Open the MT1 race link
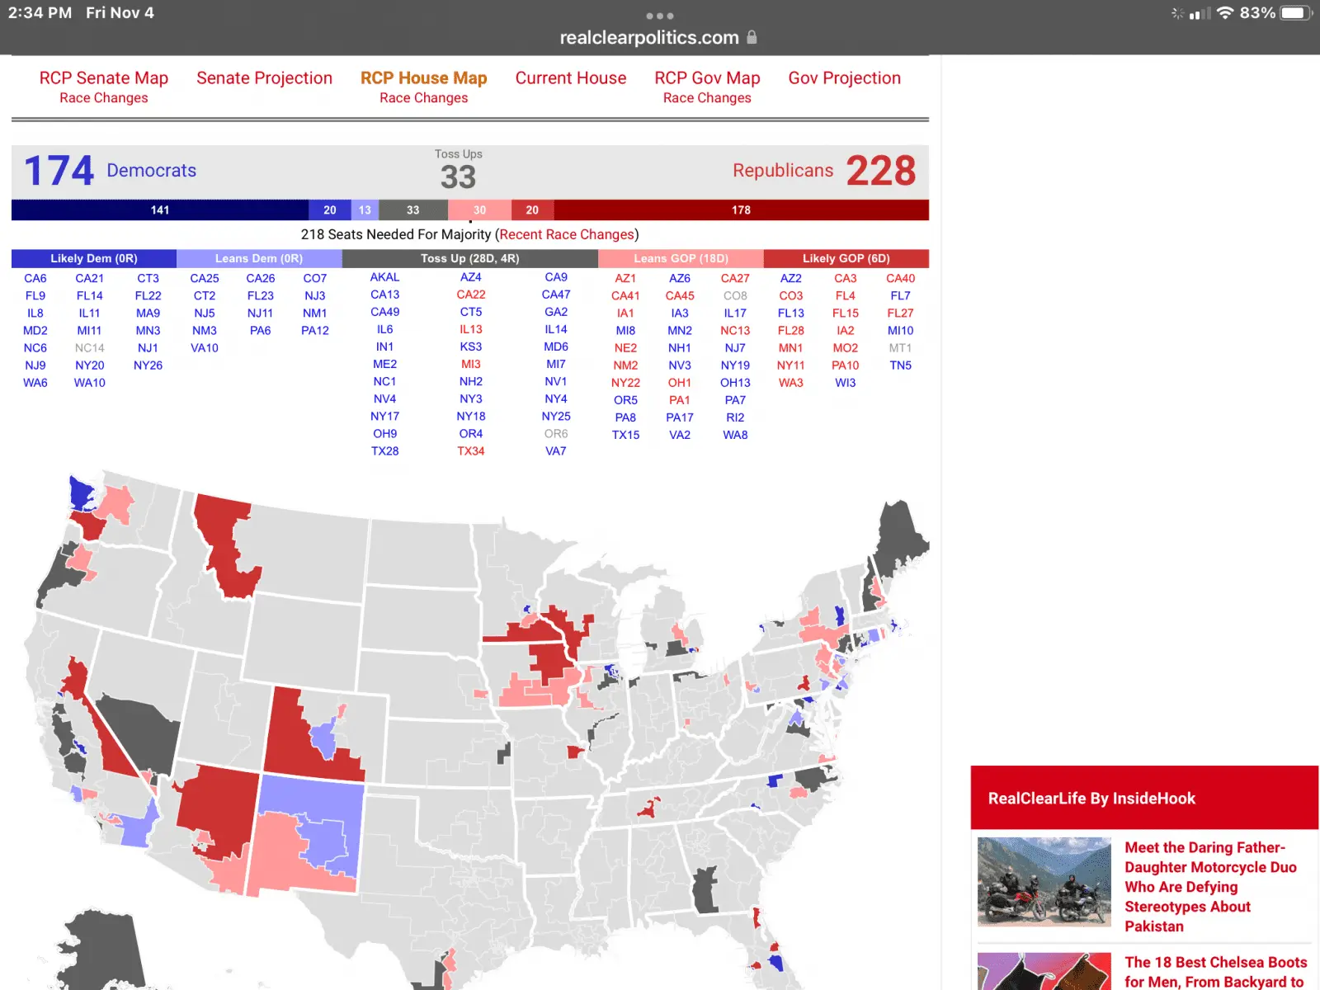 coord(901,348)
